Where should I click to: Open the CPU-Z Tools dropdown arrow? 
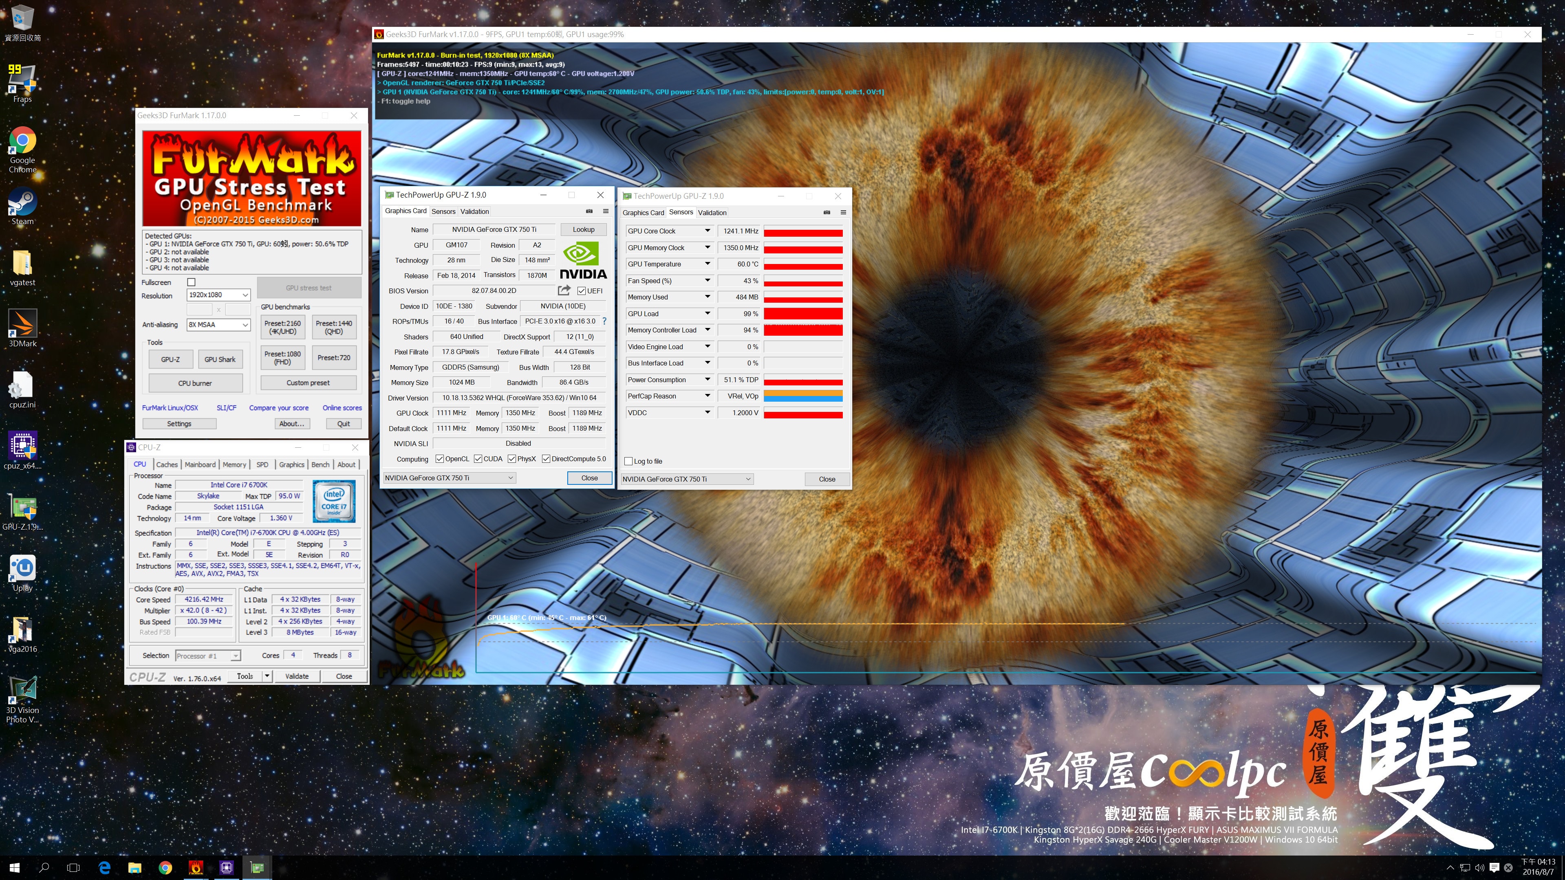267,676
